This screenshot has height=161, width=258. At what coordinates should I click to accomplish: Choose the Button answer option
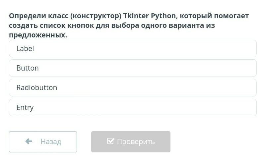pyautogui.click(x=133, y=68)
